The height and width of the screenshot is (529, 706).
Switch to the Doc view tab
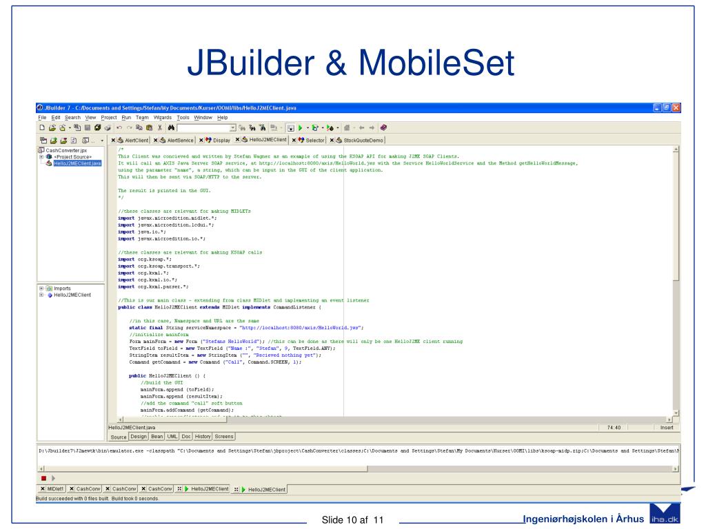pyautogui.click(x=186, y=436)
